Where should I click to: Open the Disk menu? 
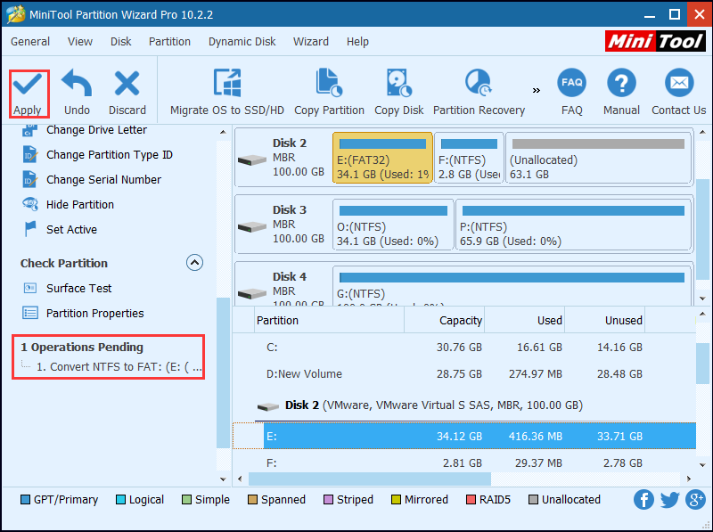120,41
